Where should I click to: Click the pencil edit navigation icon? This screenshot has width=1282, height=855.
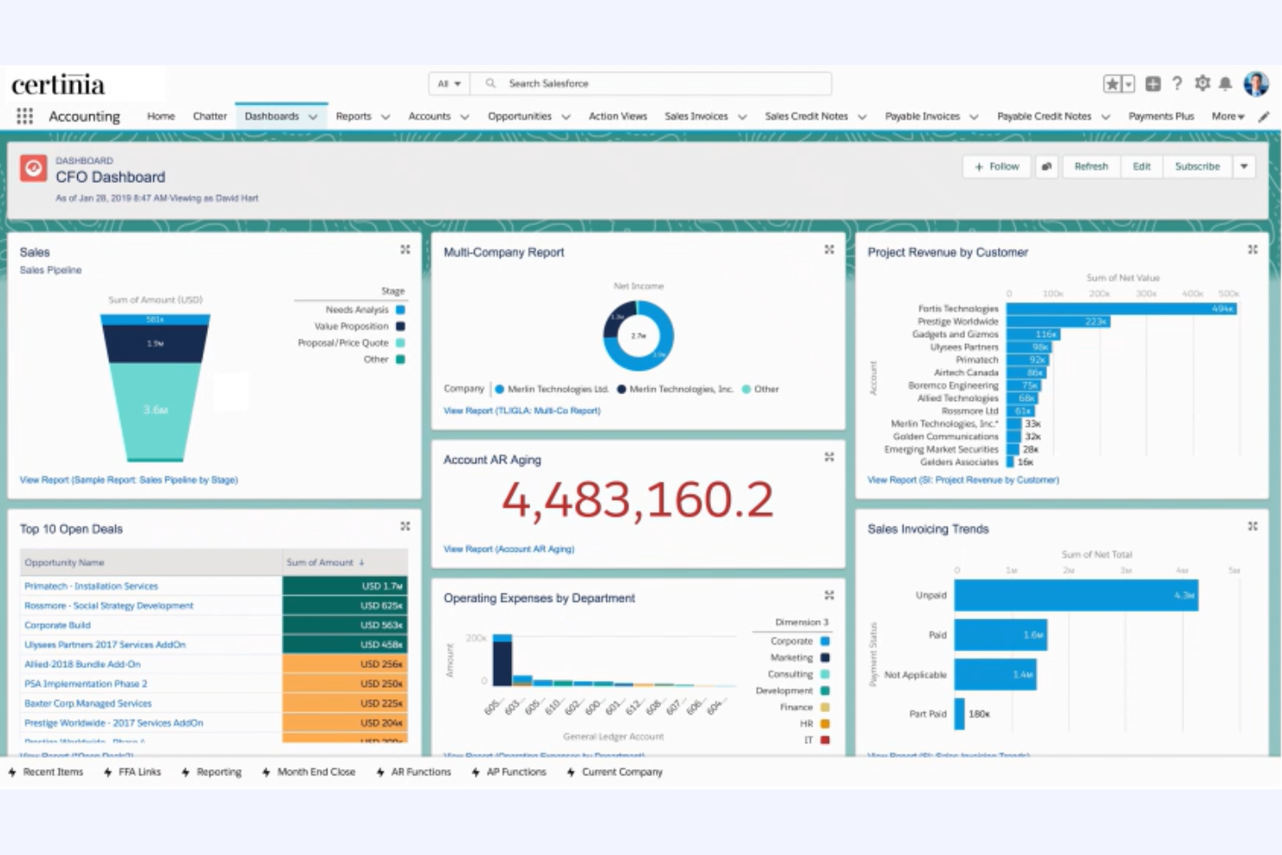pyautogui.click(x=1263, y=116)
